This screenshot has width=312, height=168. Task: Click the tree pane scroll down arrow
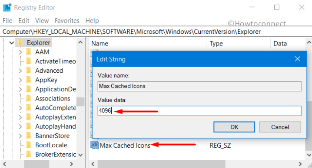coord(80,155)
